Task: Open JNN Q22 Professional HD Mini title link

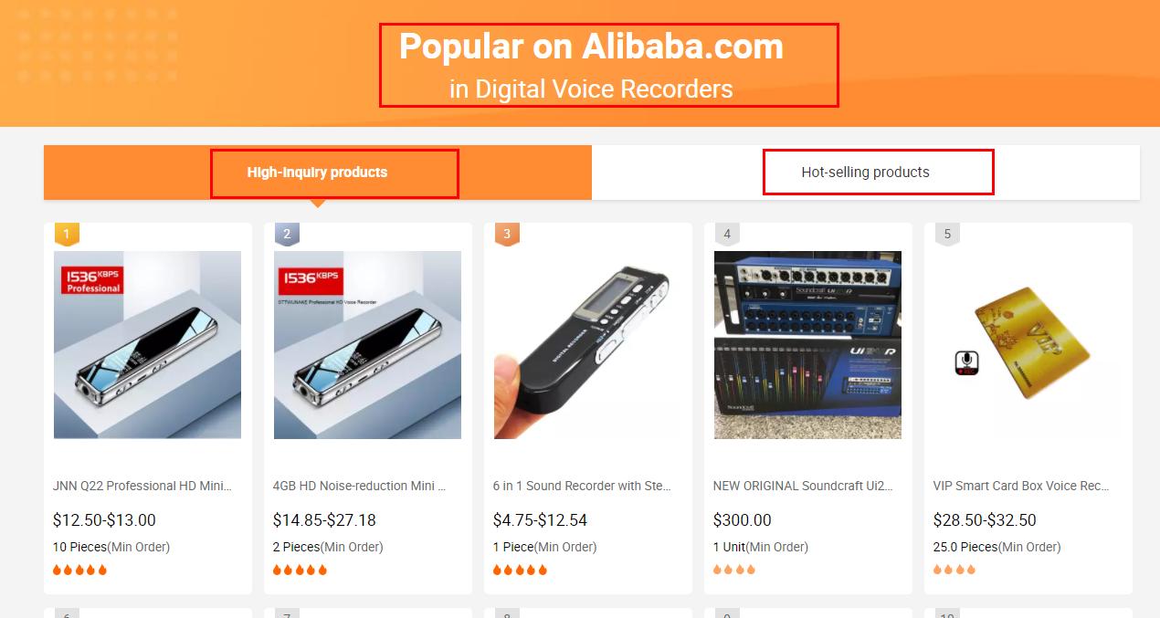Action: pos(142,486)
